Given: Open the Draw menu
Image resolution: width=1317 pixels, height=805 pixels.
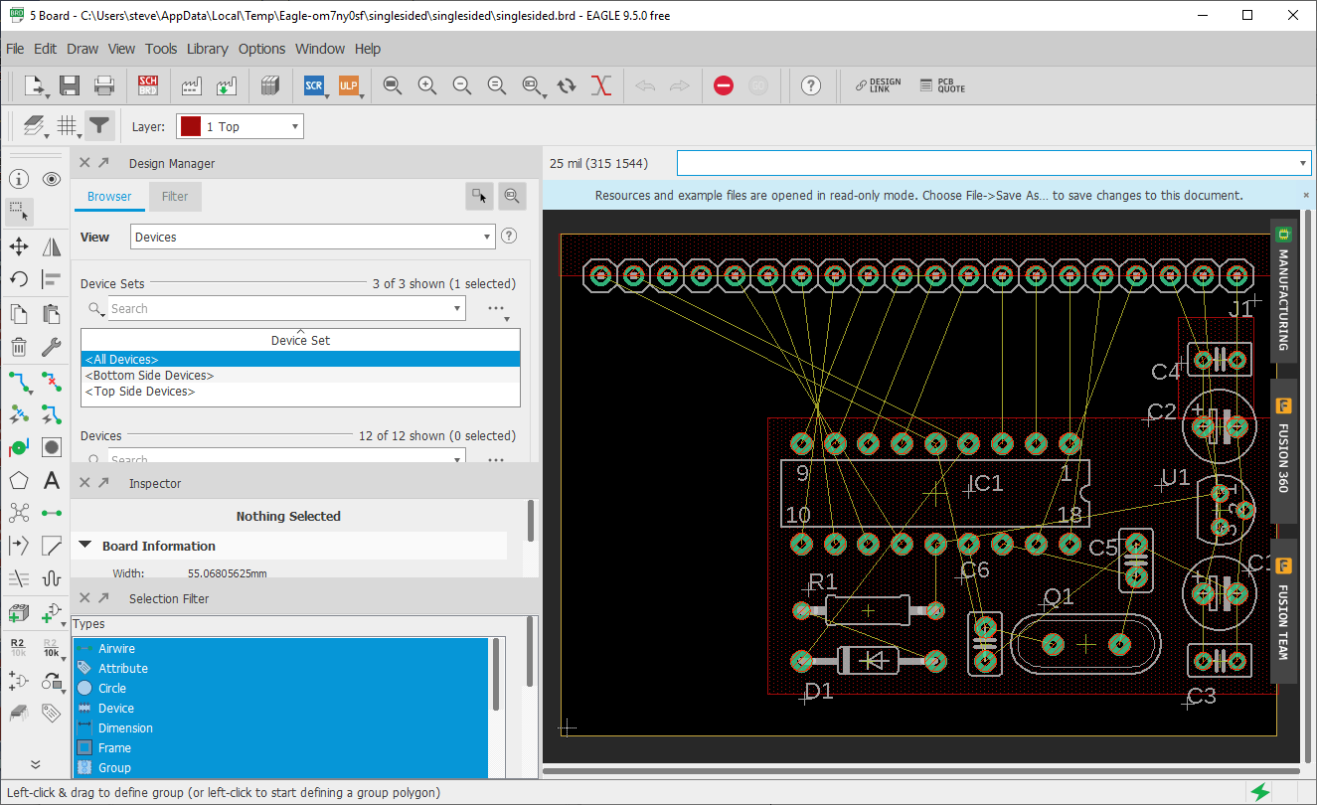Looking at the screenshot, I should coord(82,49).
